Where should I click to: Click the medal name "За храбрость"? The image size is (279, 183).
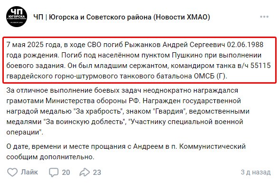click(x=98, y=111)
